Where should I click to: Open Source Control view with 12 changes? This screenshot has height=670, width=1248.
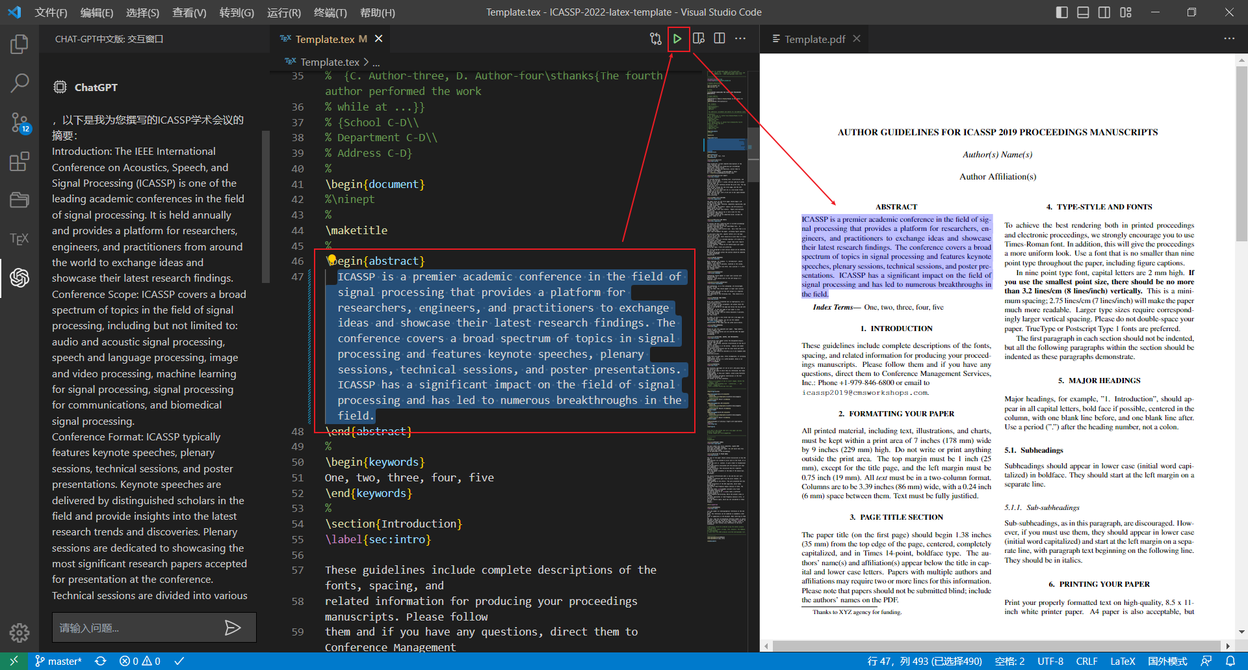click(x=19, y=122)
